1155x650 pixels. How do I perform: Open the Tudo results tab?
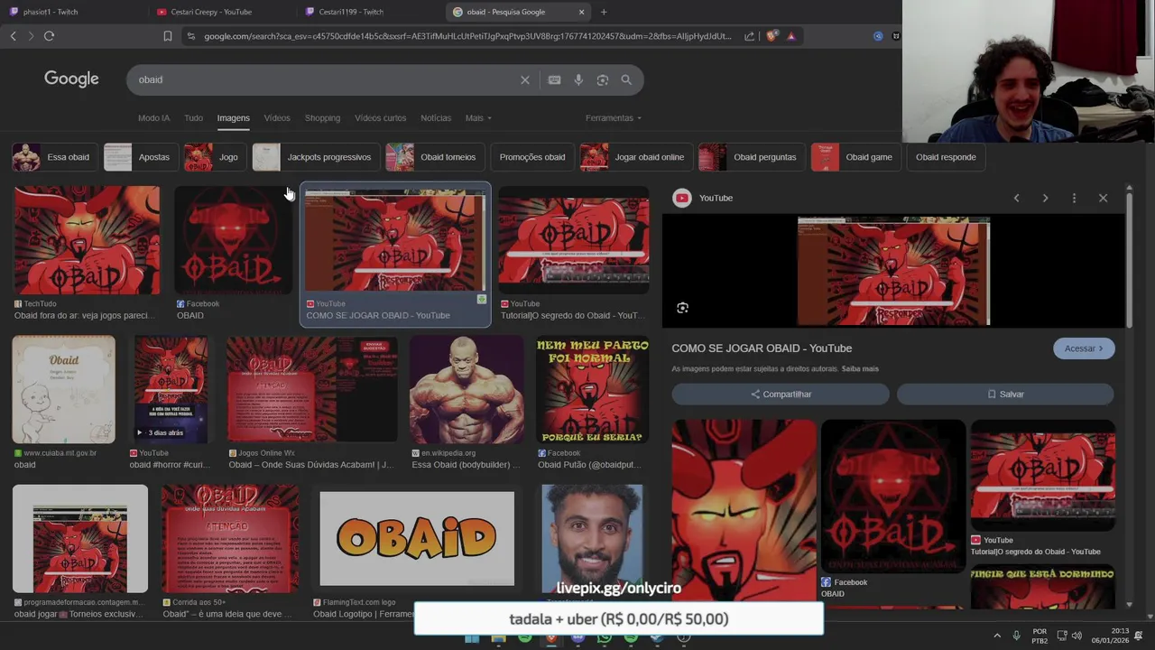[193, 118]
